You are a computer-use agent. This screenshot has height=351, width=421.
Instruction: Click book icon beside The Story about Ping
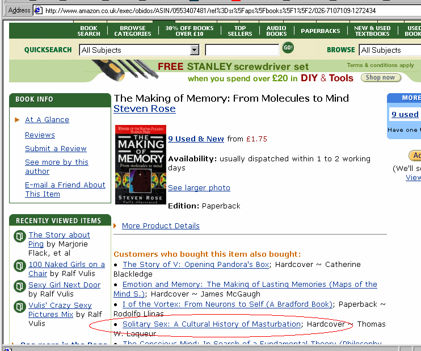(19, 236)
